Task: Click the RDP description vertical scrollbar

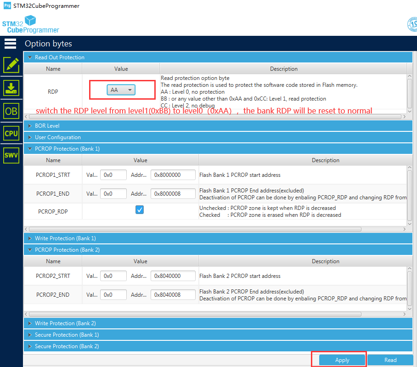Action: 410,94
